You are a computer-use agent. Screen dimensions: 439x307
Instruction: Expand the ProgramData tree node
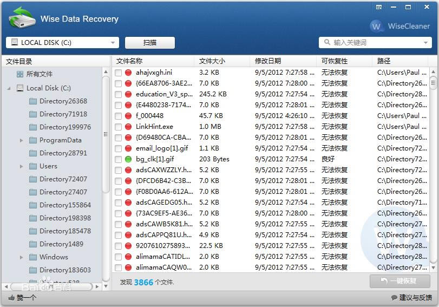pos(22,140)
